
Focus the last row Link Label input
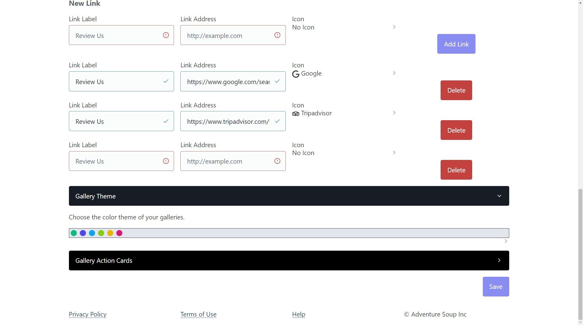(121, 161)
